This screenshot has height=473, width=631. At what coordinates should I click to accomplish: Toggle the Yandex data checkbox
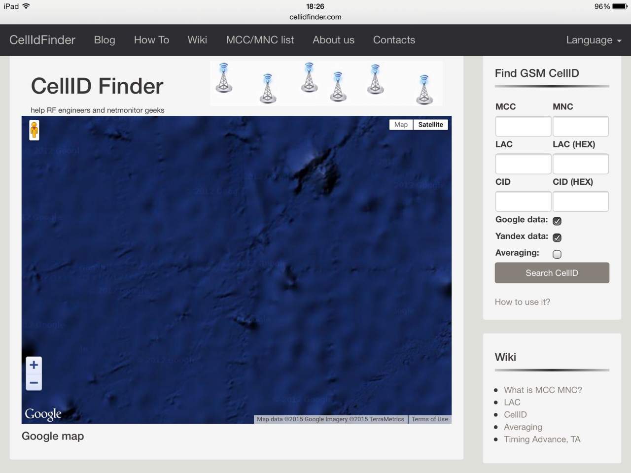[x=557, y=237]
